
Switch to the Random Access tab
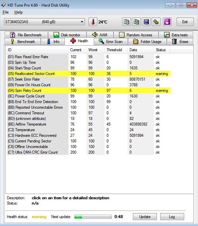pyautogui.click(x=136, y=35)
